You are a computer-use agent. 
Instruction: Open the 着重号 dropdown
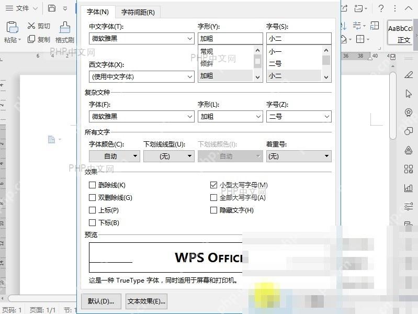(299, 156)
